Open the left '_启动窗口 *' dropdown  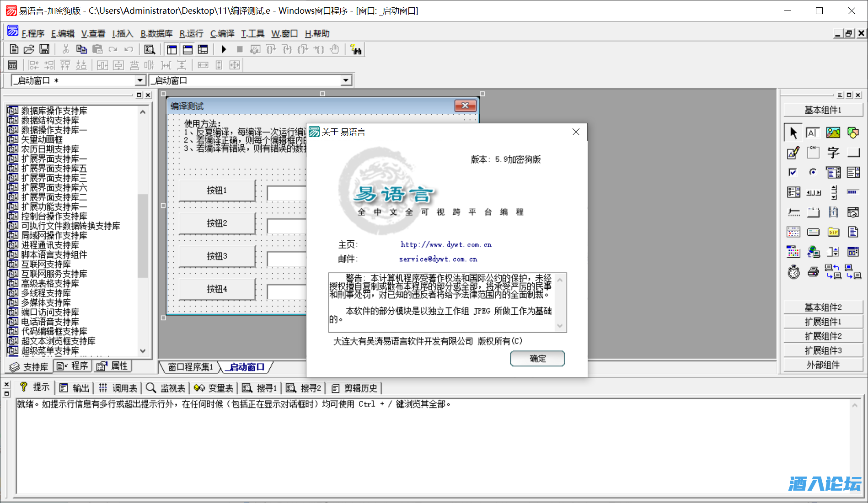coord(140,81)
